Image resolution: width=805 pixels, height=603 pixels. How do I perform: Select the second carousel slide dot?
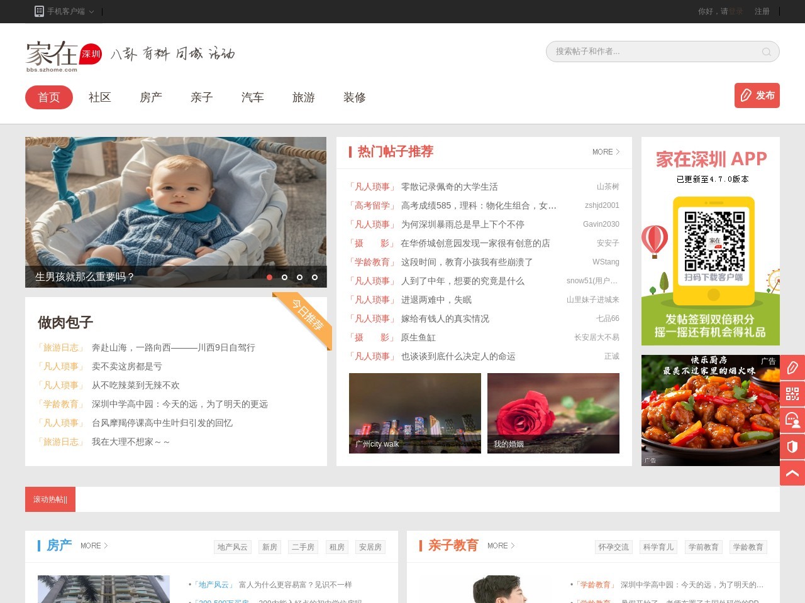coord(285,277)
